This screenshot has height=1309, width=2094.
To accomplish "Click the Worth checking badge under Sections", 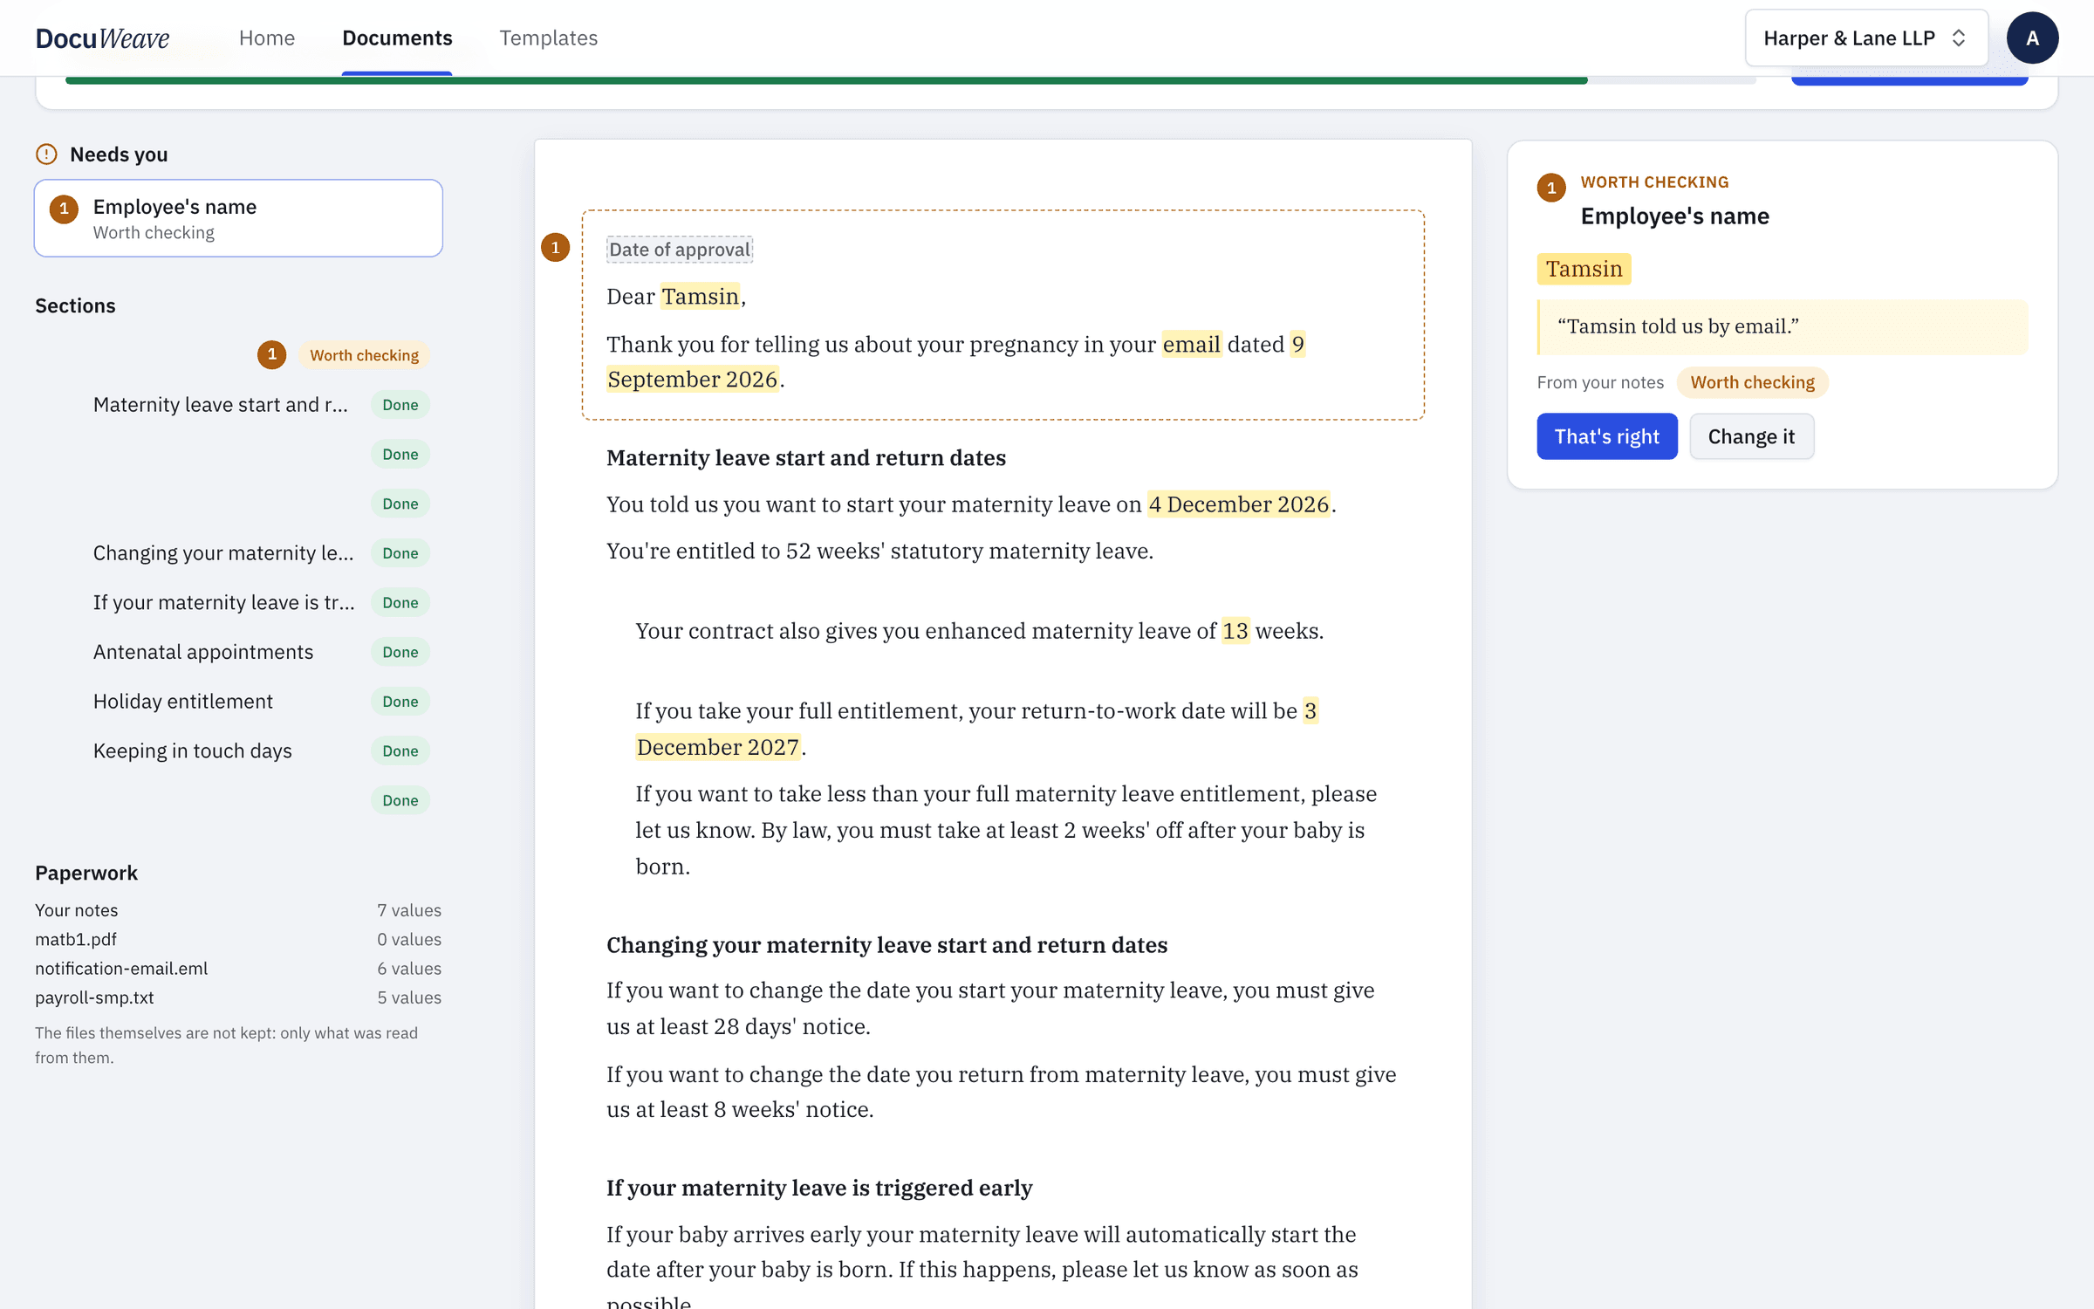I will click(364, 355).
